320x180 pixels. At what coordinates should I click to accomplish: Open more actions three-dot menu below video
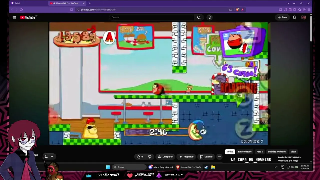point(219,157)
